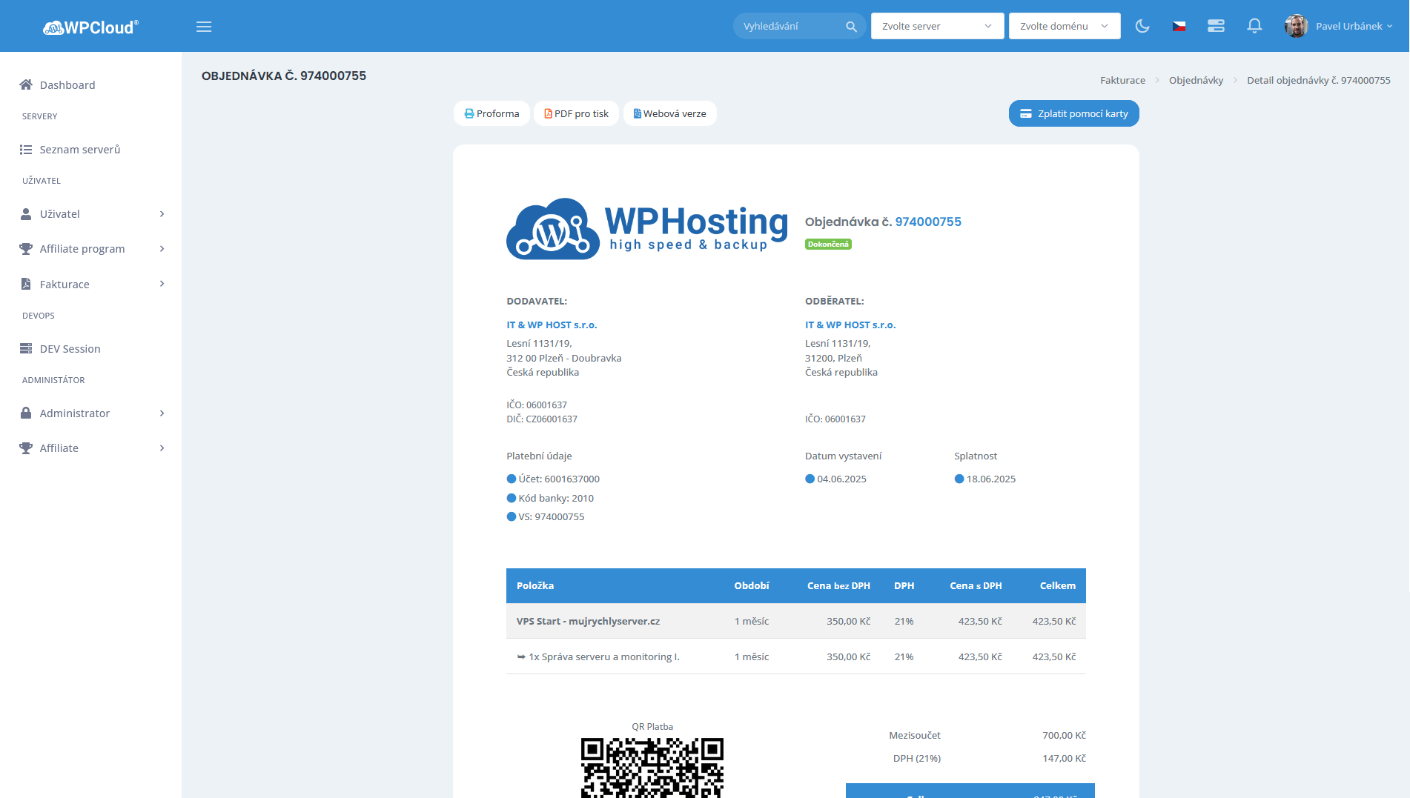The image size is (1410, 798).
Task: Click the Splatnost date 18.06.2025
Action: (991, 479)
